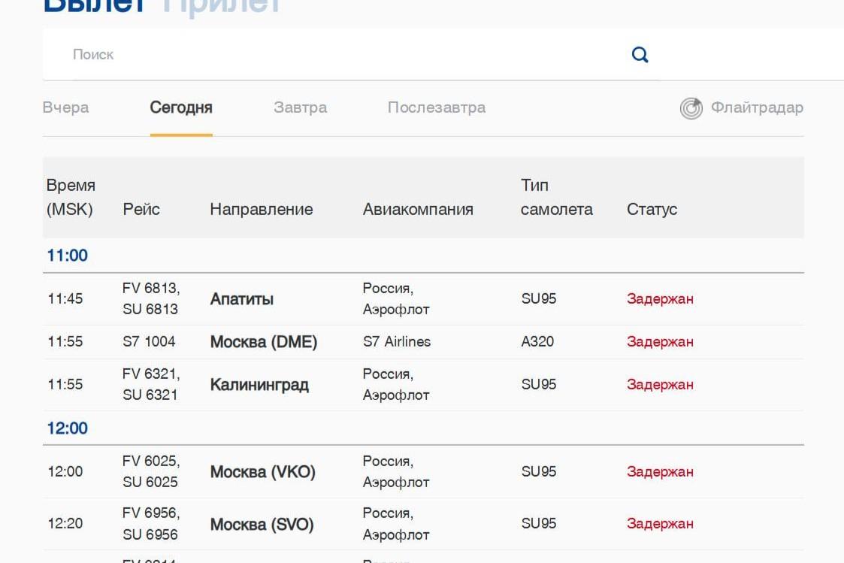Open the Флайтрадар link

[x=757, y=107]
